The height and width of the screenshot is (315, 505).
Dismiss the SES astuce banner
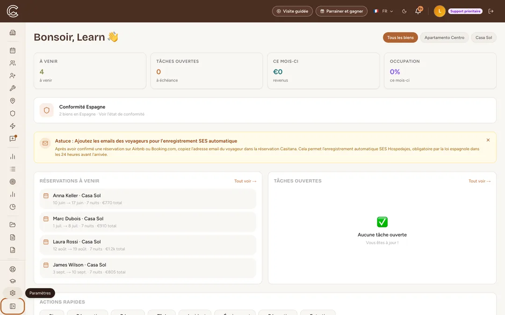coord(488,140)
